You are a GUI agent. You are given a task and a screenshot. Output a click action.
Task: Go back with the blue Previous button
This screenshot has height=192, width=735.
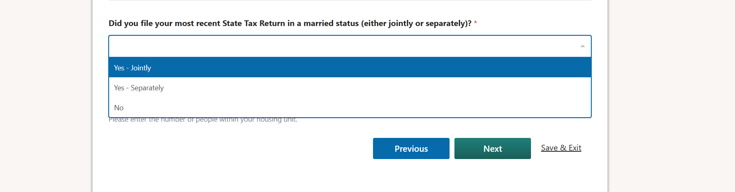(411, 148)
